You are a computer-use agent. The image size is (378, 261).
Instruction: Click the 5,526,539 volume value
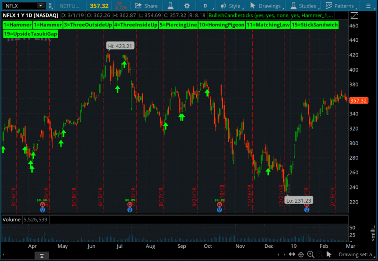(35, 220)
